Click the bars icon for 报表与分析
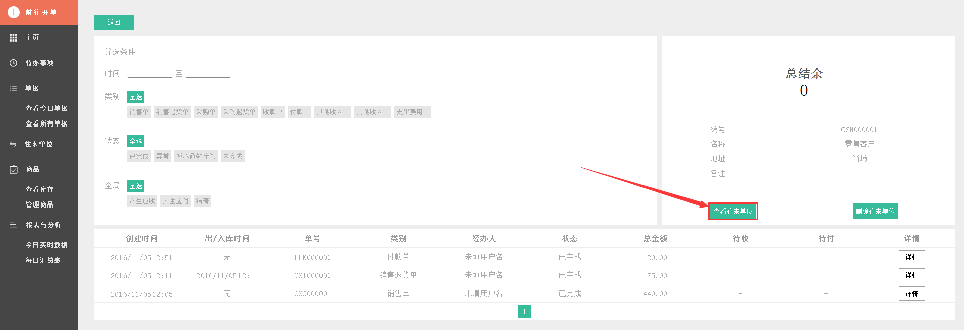 14,225
